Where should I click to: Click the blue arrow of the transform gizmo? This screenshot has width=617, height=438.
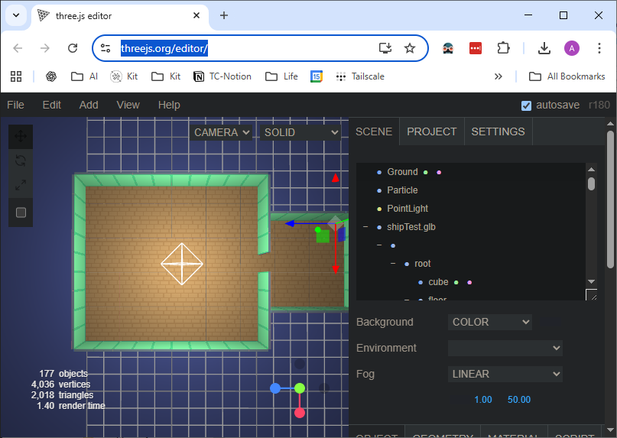(x=291, y=223)
